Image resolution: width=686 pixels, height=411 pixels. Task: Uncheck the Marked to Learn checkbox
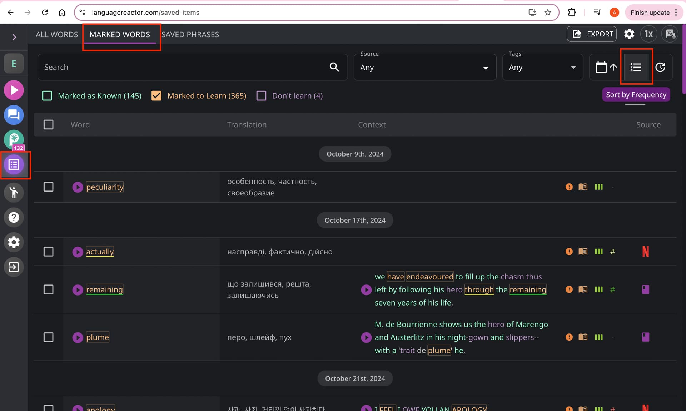(x=156, y=96)
